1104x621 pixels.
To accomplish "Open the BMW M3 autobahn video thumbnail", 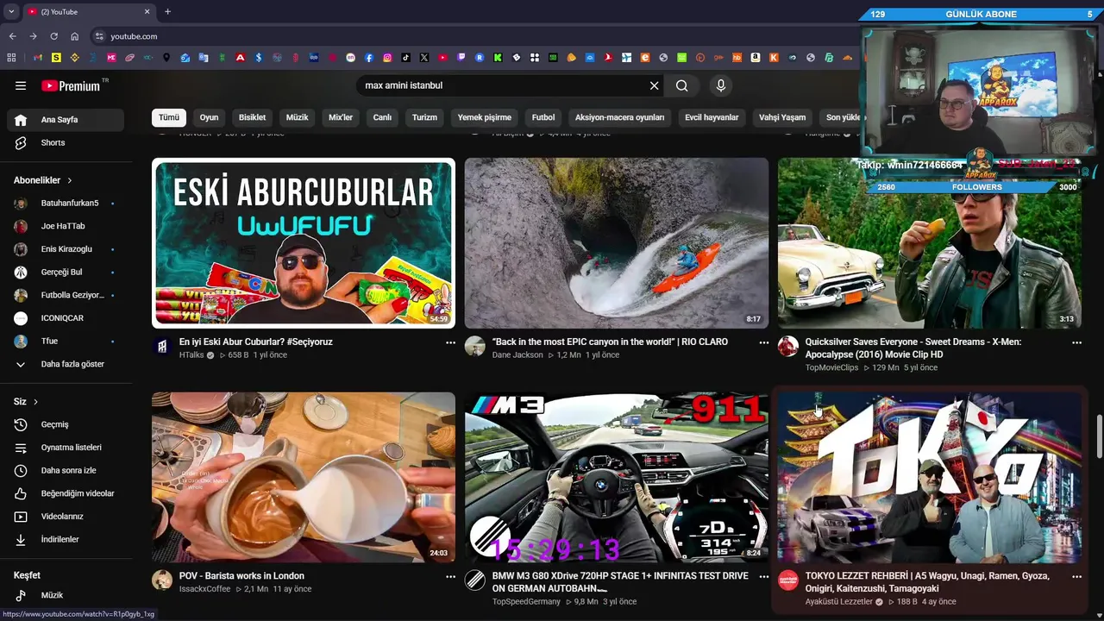I will tap(617, 477).
